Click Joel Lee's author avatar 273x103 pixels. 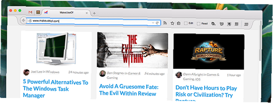(x=26, y=72)
